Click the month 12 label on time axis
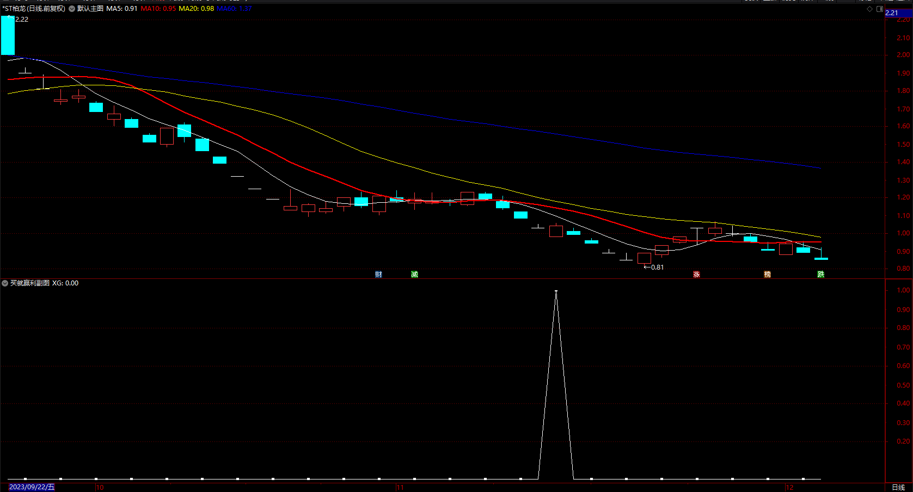This screenshot has height=492, width=913. [x=789, y=488]
